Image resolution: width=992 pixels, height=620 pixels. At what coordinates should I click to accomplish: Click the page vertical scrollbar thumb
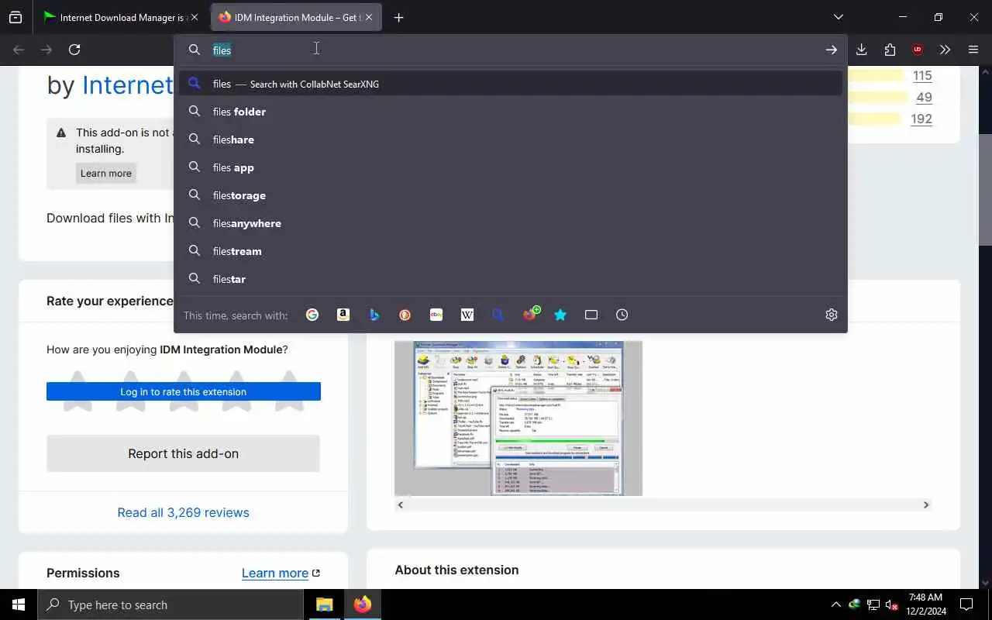coord(986,190)
